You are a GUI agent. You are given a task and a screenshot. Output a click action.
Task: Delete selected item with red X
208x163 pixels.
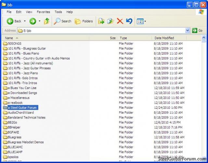click(120, 21)
